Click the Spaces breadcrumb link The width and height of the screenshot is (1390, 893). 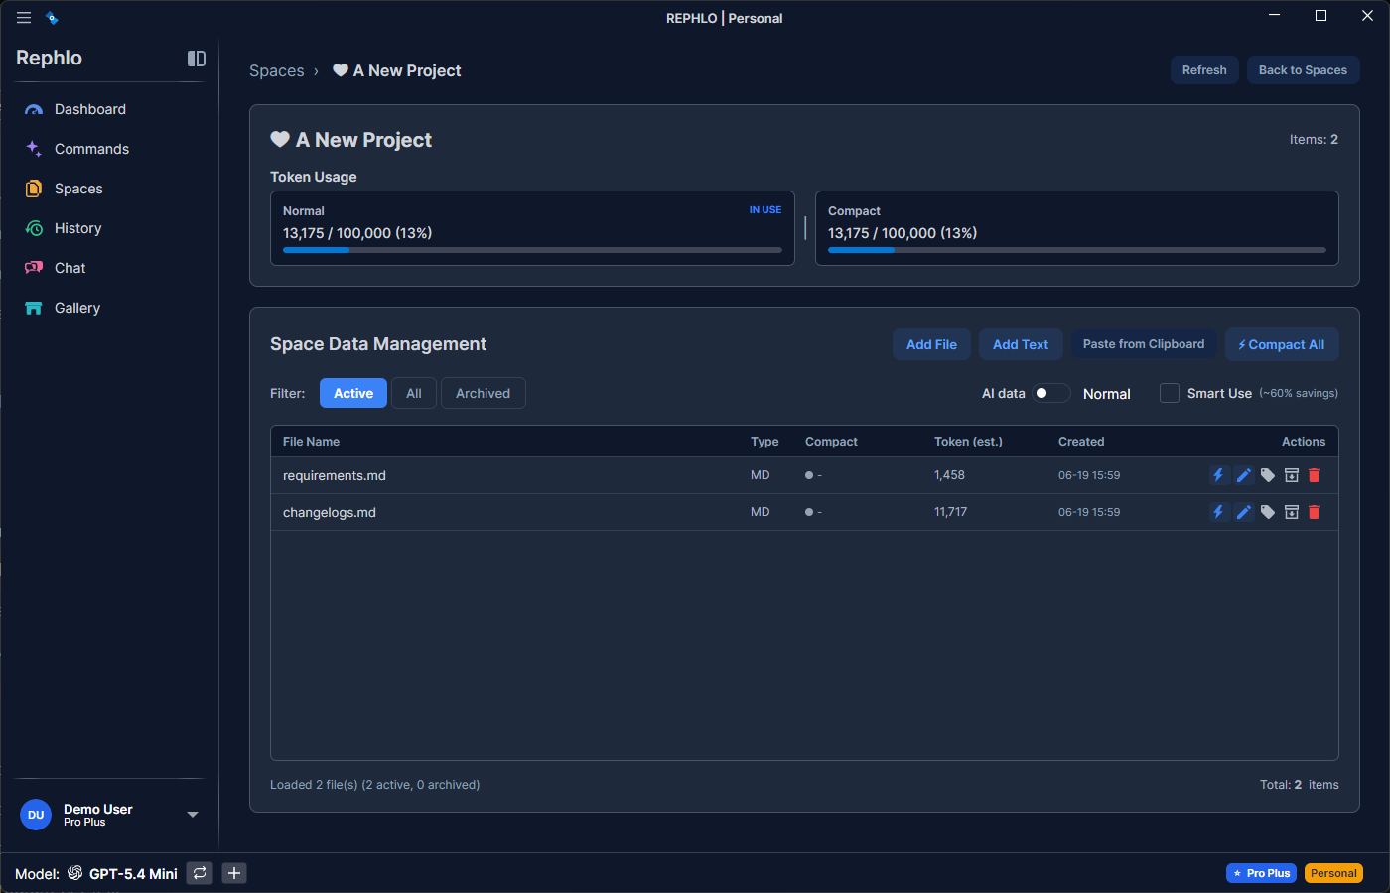tap(277, 70)
